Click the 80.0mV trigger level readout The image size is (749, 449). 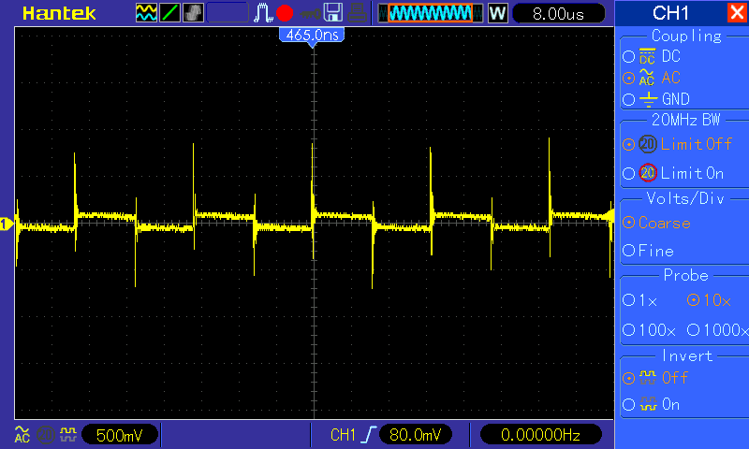tap(415, 435)
